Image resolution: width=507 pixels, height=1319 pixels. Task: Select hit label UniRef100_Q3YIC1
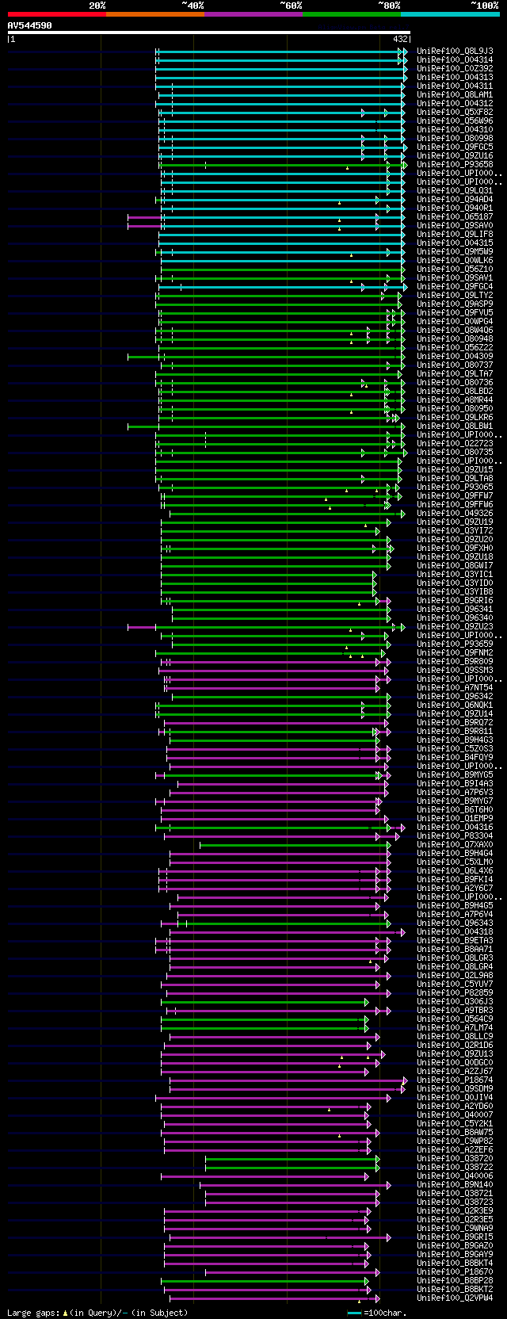pyautogui.click(x=455, y=574)
